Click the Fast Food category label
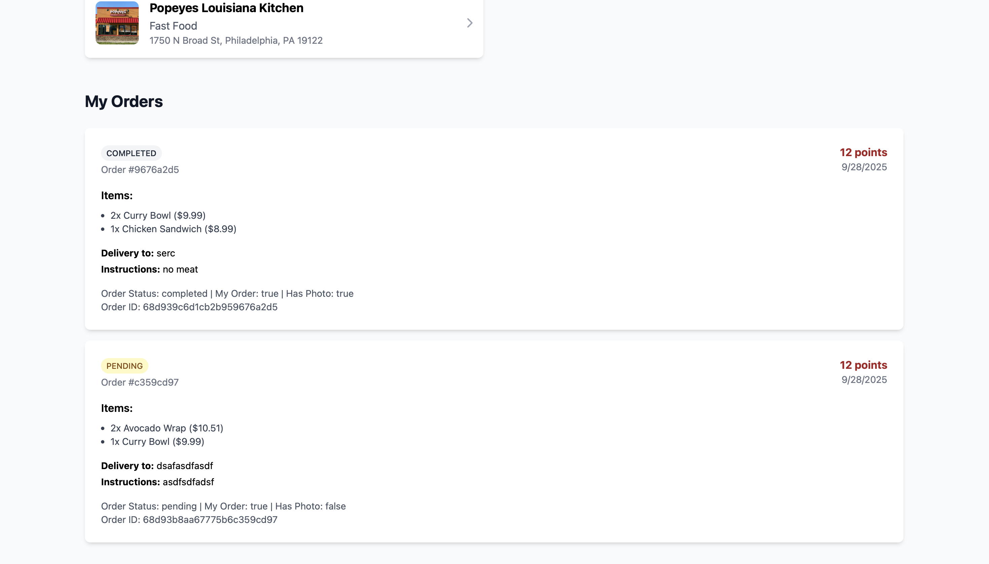989x564 pixels. pos(173,26)
